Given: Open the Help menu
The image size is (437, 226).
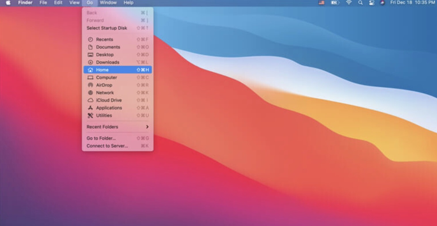Looking at the screenshot, I should tap(128, 3).
